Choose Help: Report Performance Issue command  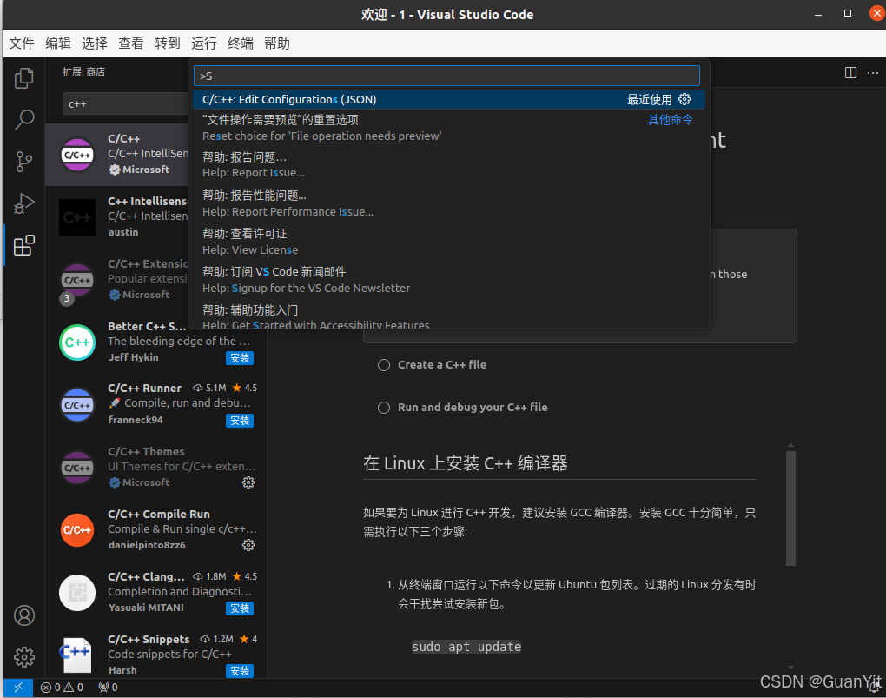pos(449,203)
